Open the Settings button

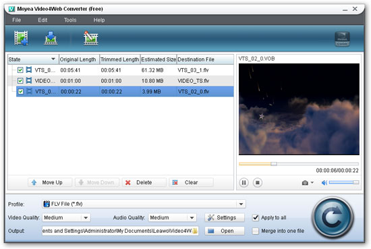pos(225,217)
